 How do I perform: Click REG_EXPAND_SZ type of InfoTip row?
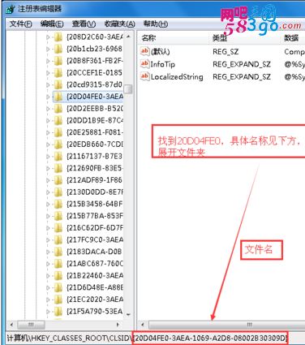tap(242, 64)
